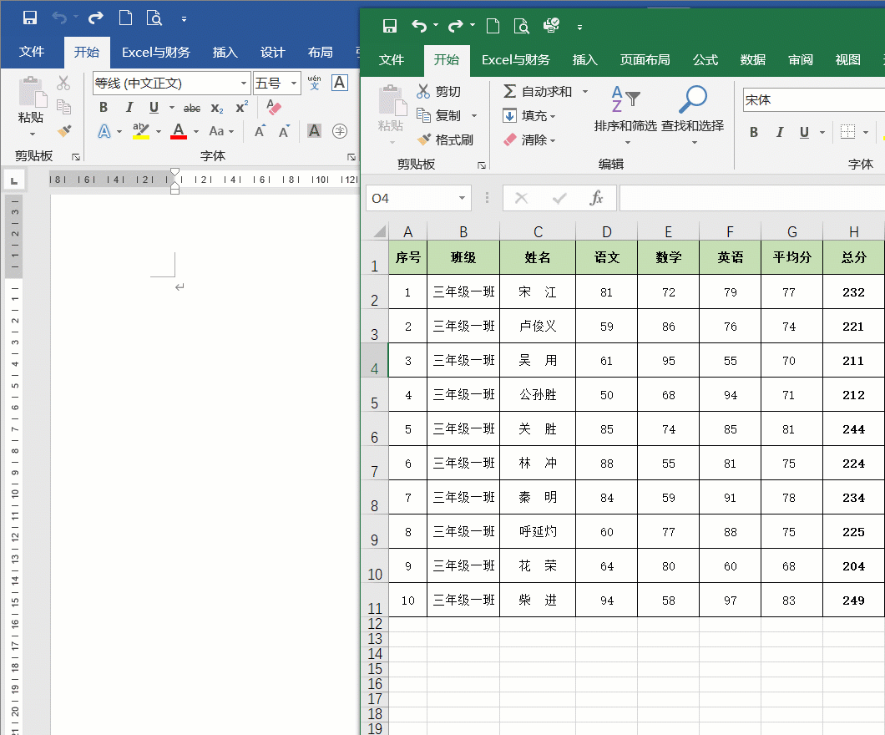Image resolution: width=885 pixels, height=735 pixels.
Task: Click the 剪切 (Cut) button in Excel
Action: tap(439, 92)
